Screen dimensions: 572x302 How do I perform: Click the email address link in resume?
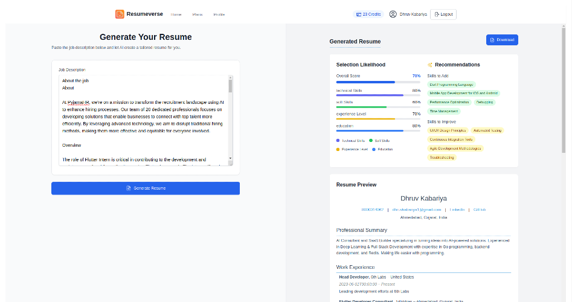click(x=417, y=210)
